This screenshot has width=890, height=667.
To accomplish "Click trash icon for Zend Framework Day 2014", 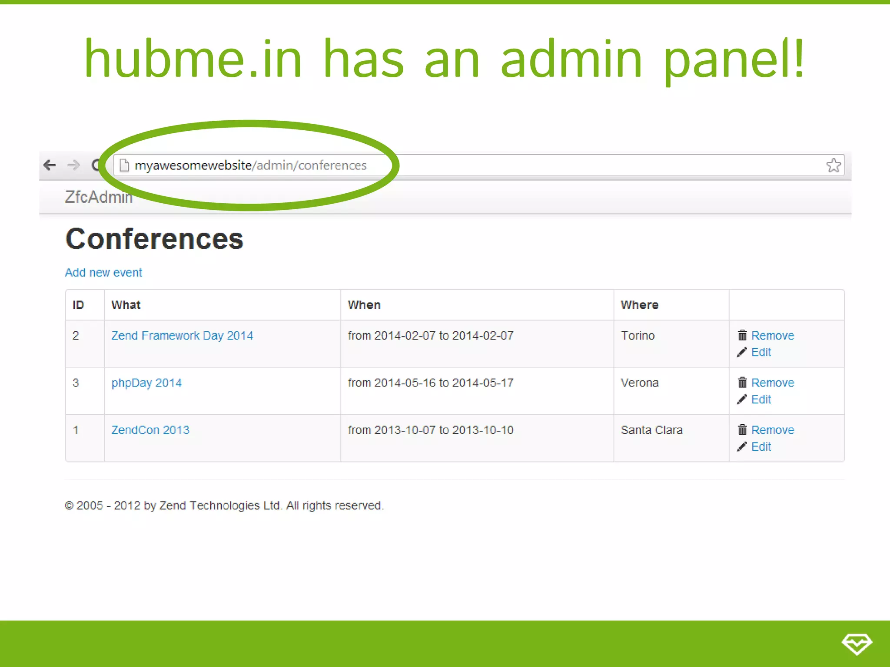I will [x=742, y=335].
